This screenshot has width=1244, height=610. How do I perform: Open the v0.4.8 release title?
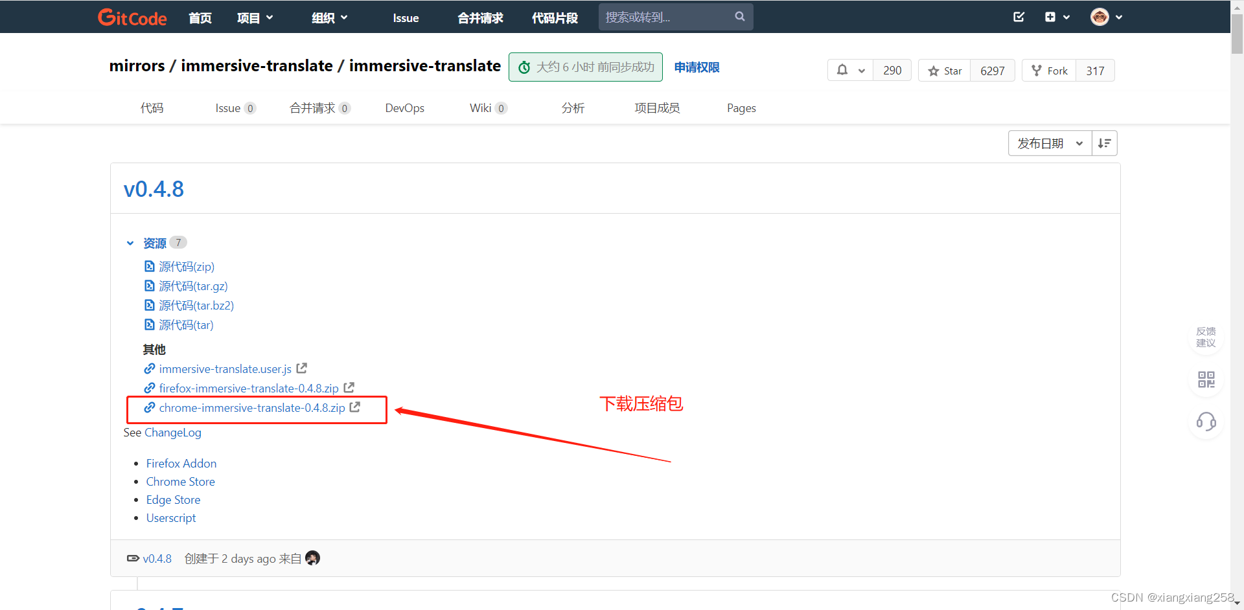154,189
